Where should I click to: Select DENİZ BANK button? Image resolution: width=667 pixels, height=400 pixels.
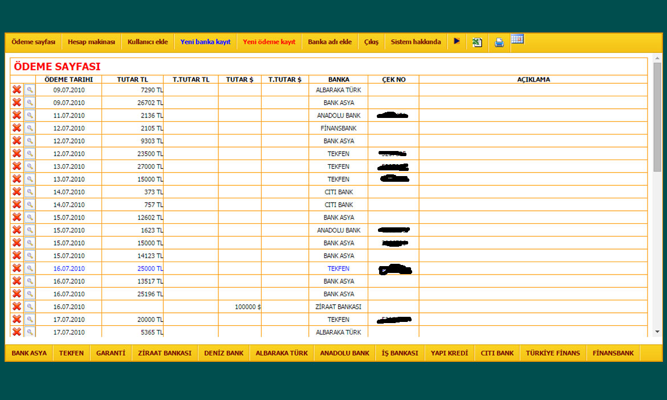click(x=223, y=353)
